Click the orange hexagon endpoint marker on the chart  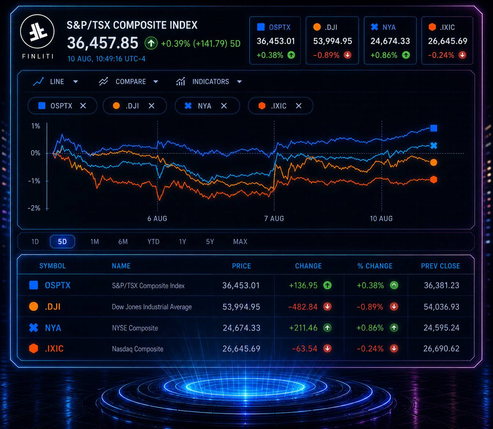click(434, 179)
